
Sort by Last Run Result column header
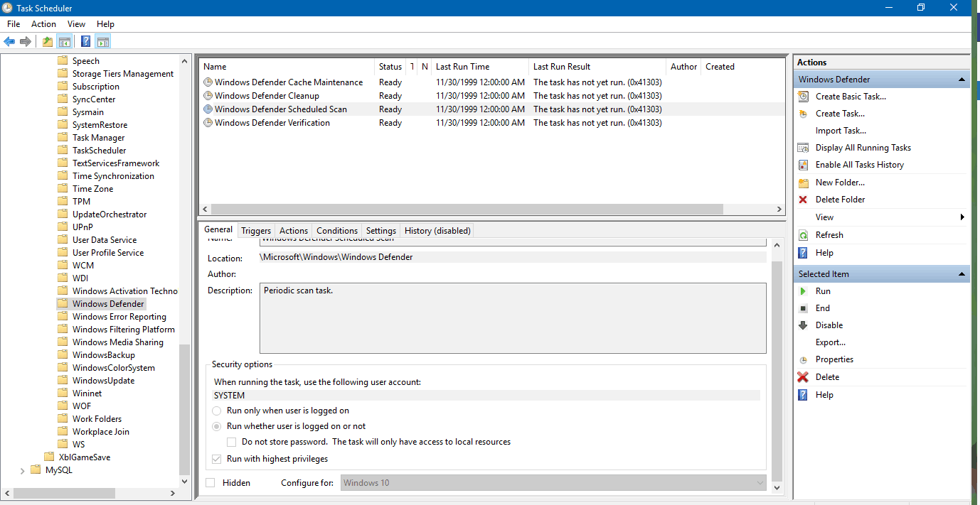click(597, 67)
